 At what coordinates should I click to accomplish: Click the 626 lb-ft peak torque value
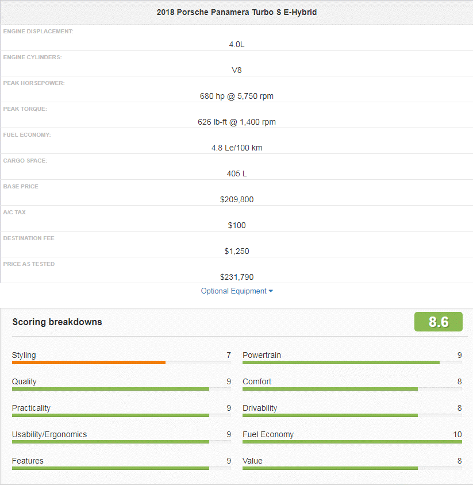pos(236,122)
